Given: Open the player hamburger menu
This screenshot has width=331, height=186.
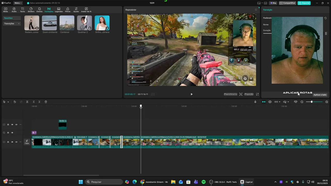Looking at the screenshot, I should (x=256, y=10).
